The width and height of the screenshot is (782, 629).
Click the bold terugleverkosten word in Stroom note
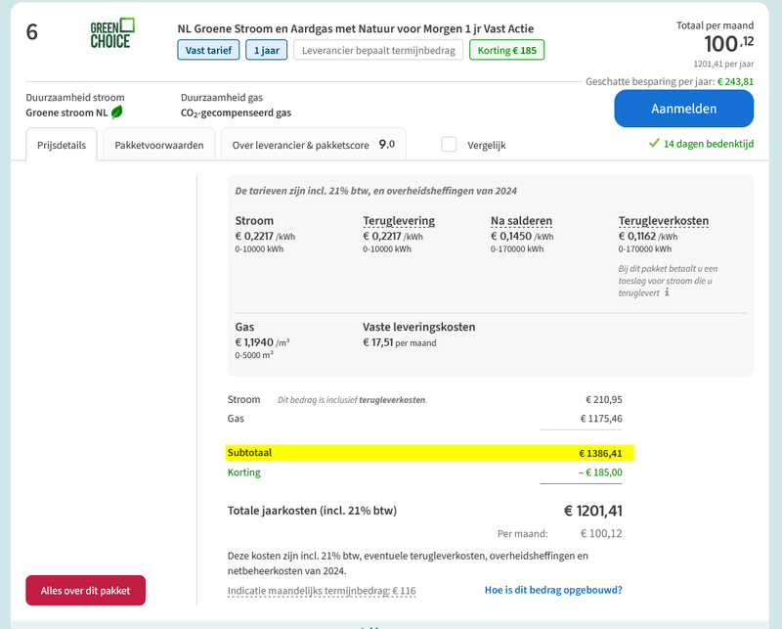[392, 400]
